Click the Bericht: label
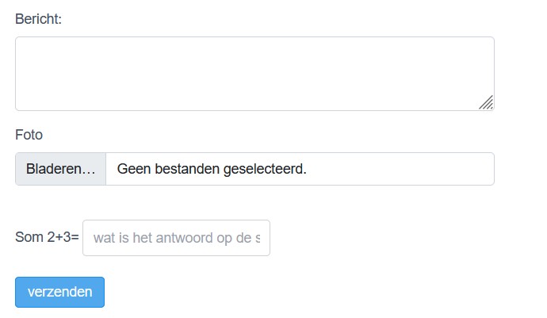 tap(38, 19)
